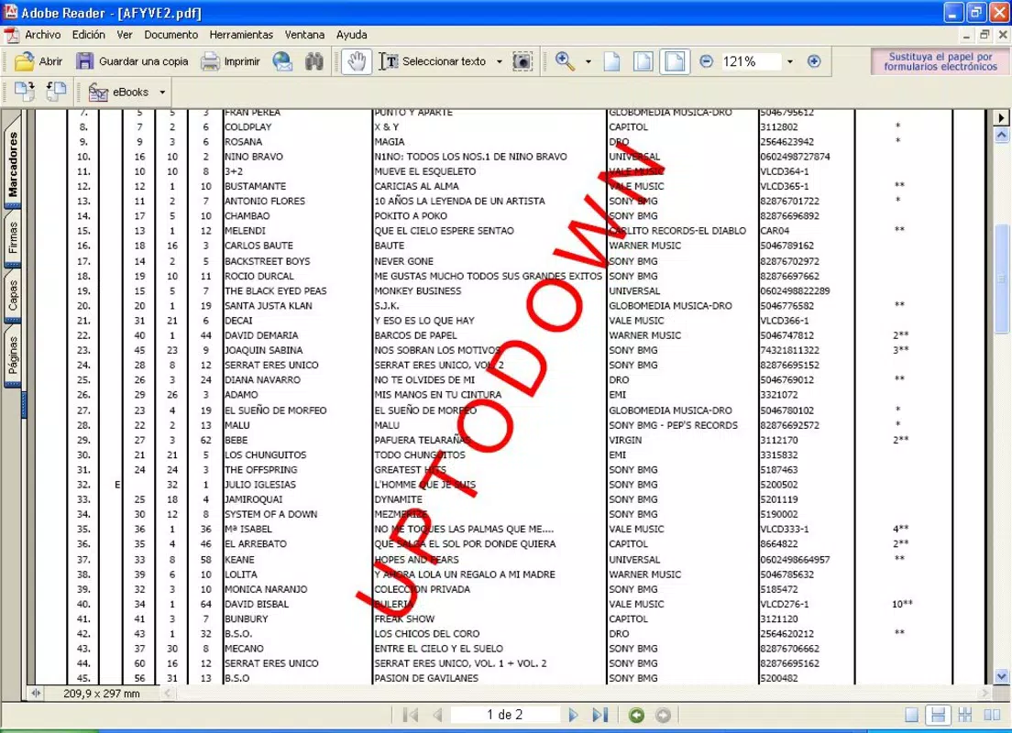Click the zoom out minus button
Viewport: 1012px width, 733px height.
[x=706, y=62]
